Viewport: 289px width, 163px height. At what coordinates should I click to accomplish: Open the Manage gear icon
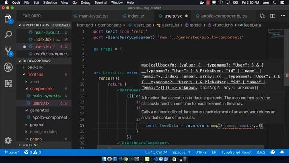point(8,141)
